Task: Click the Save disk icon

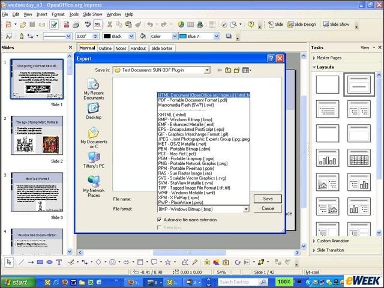Action: (x=32, y=24)
